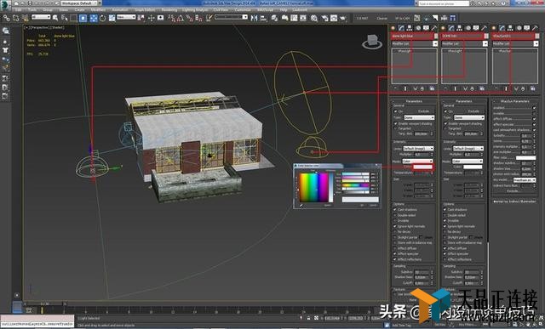Open the Render Setup icon
Viewport: 545px width, 329px height.
324,18
